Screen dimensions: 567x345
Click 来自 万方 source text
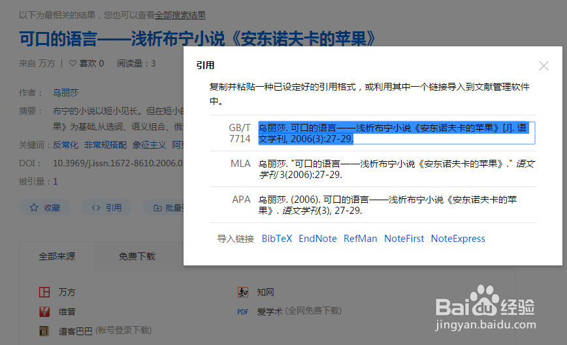pos(37,63)
